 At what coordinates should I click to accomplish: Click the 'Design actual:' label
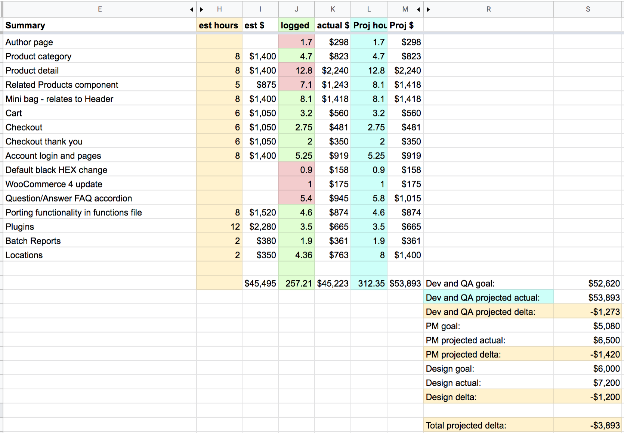tap(488, 382)
